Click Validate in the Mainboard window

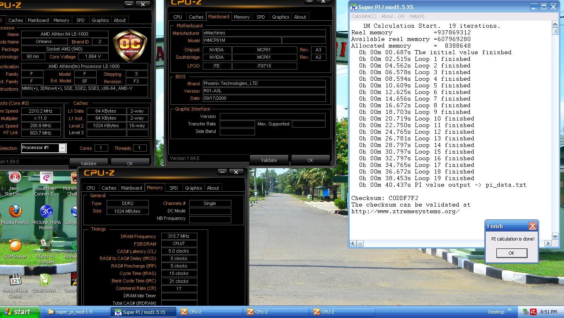[x=268, y=160]
